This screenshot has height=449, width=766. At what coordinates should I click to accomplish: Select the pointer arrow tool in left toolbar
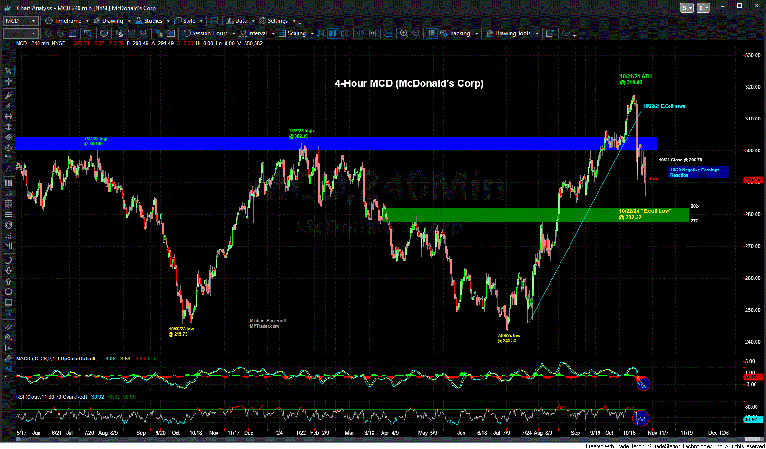[8, 71]
